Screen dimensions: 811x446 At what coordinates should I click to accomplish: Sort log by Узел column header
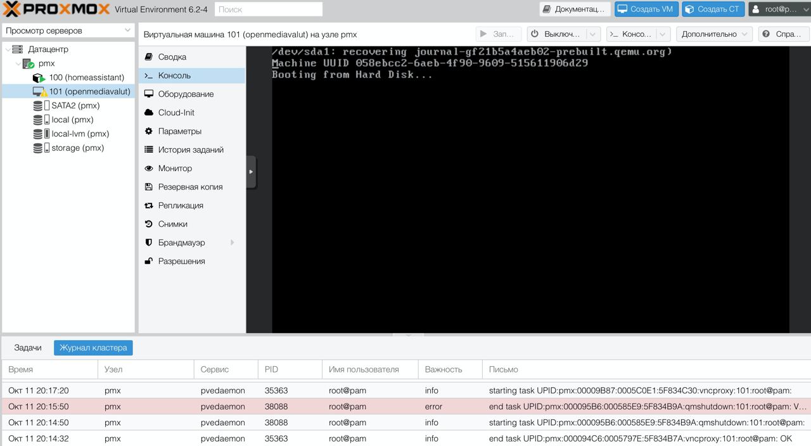(x=146, y=369)
